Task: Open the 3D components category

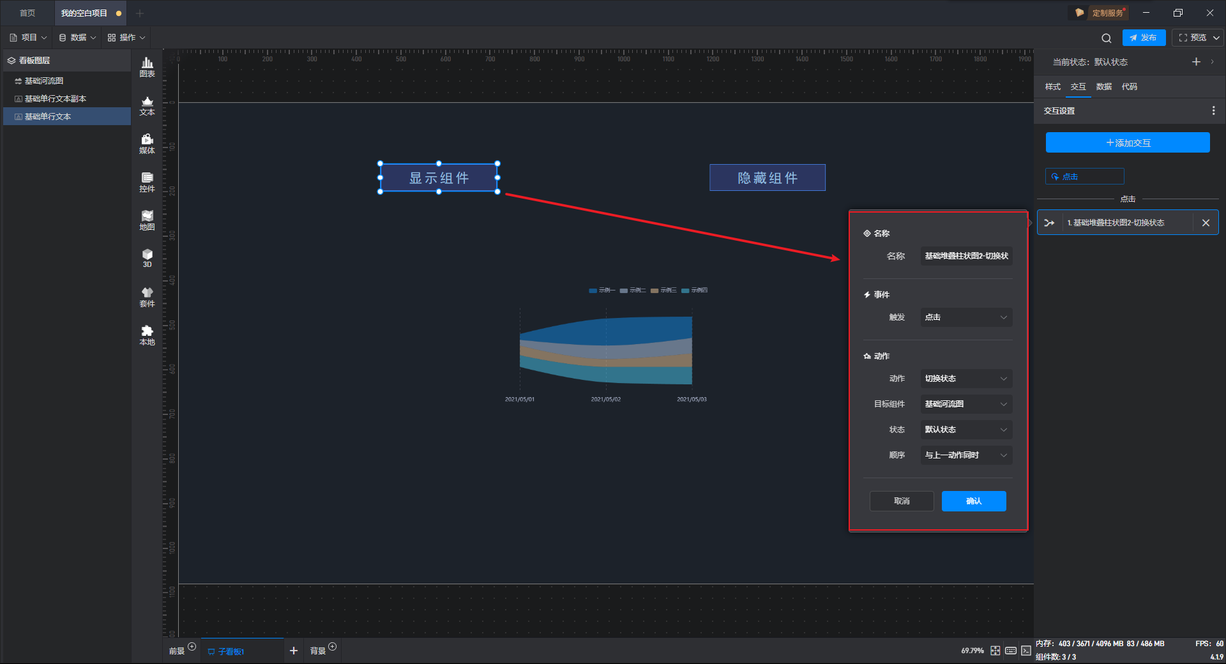Action: [x=147, y=258]
